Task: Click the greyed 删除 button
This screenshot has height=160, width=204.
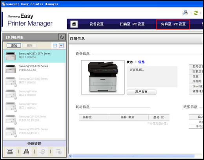Action: pos(29,45)
